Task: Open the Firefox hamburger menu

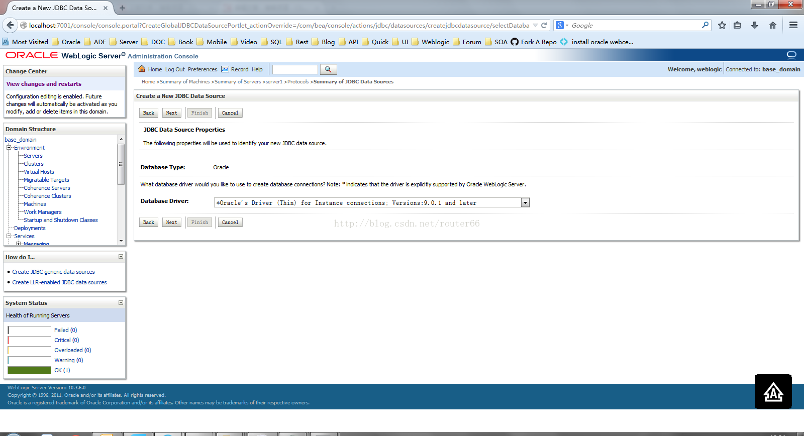Action: 793,25
